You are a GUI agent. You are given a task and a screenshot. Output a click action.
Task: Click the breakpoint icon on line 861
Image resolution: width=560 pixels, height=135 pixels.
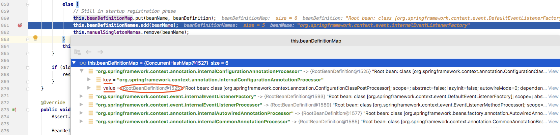(x=20, y=25)
